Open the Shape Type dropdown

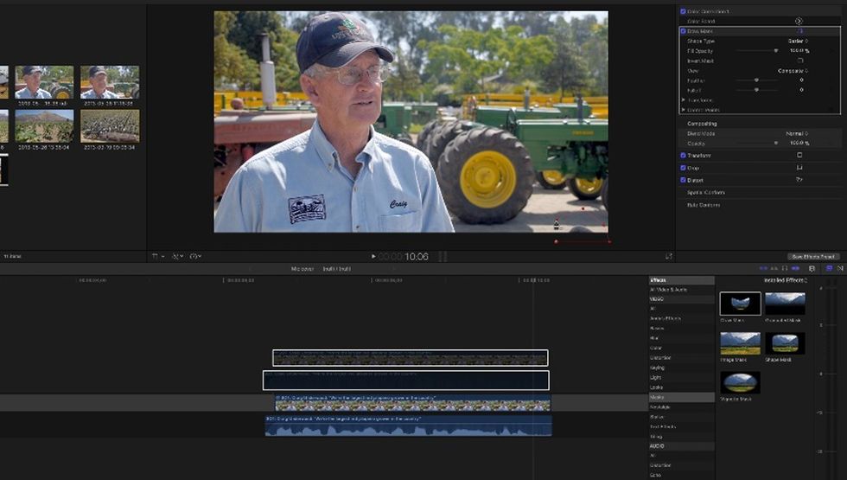click(798, 42)
